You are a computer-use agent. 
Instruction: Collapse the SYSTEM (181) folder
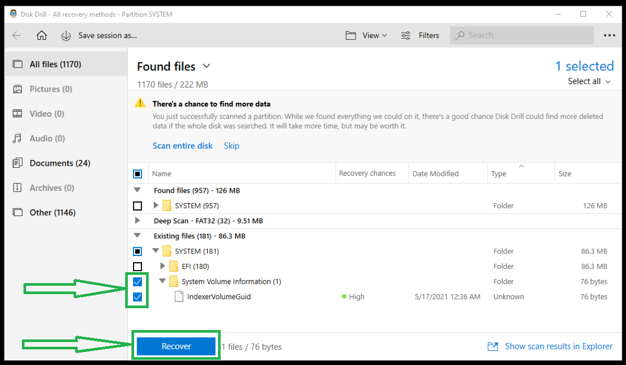(x=155, y=251)
